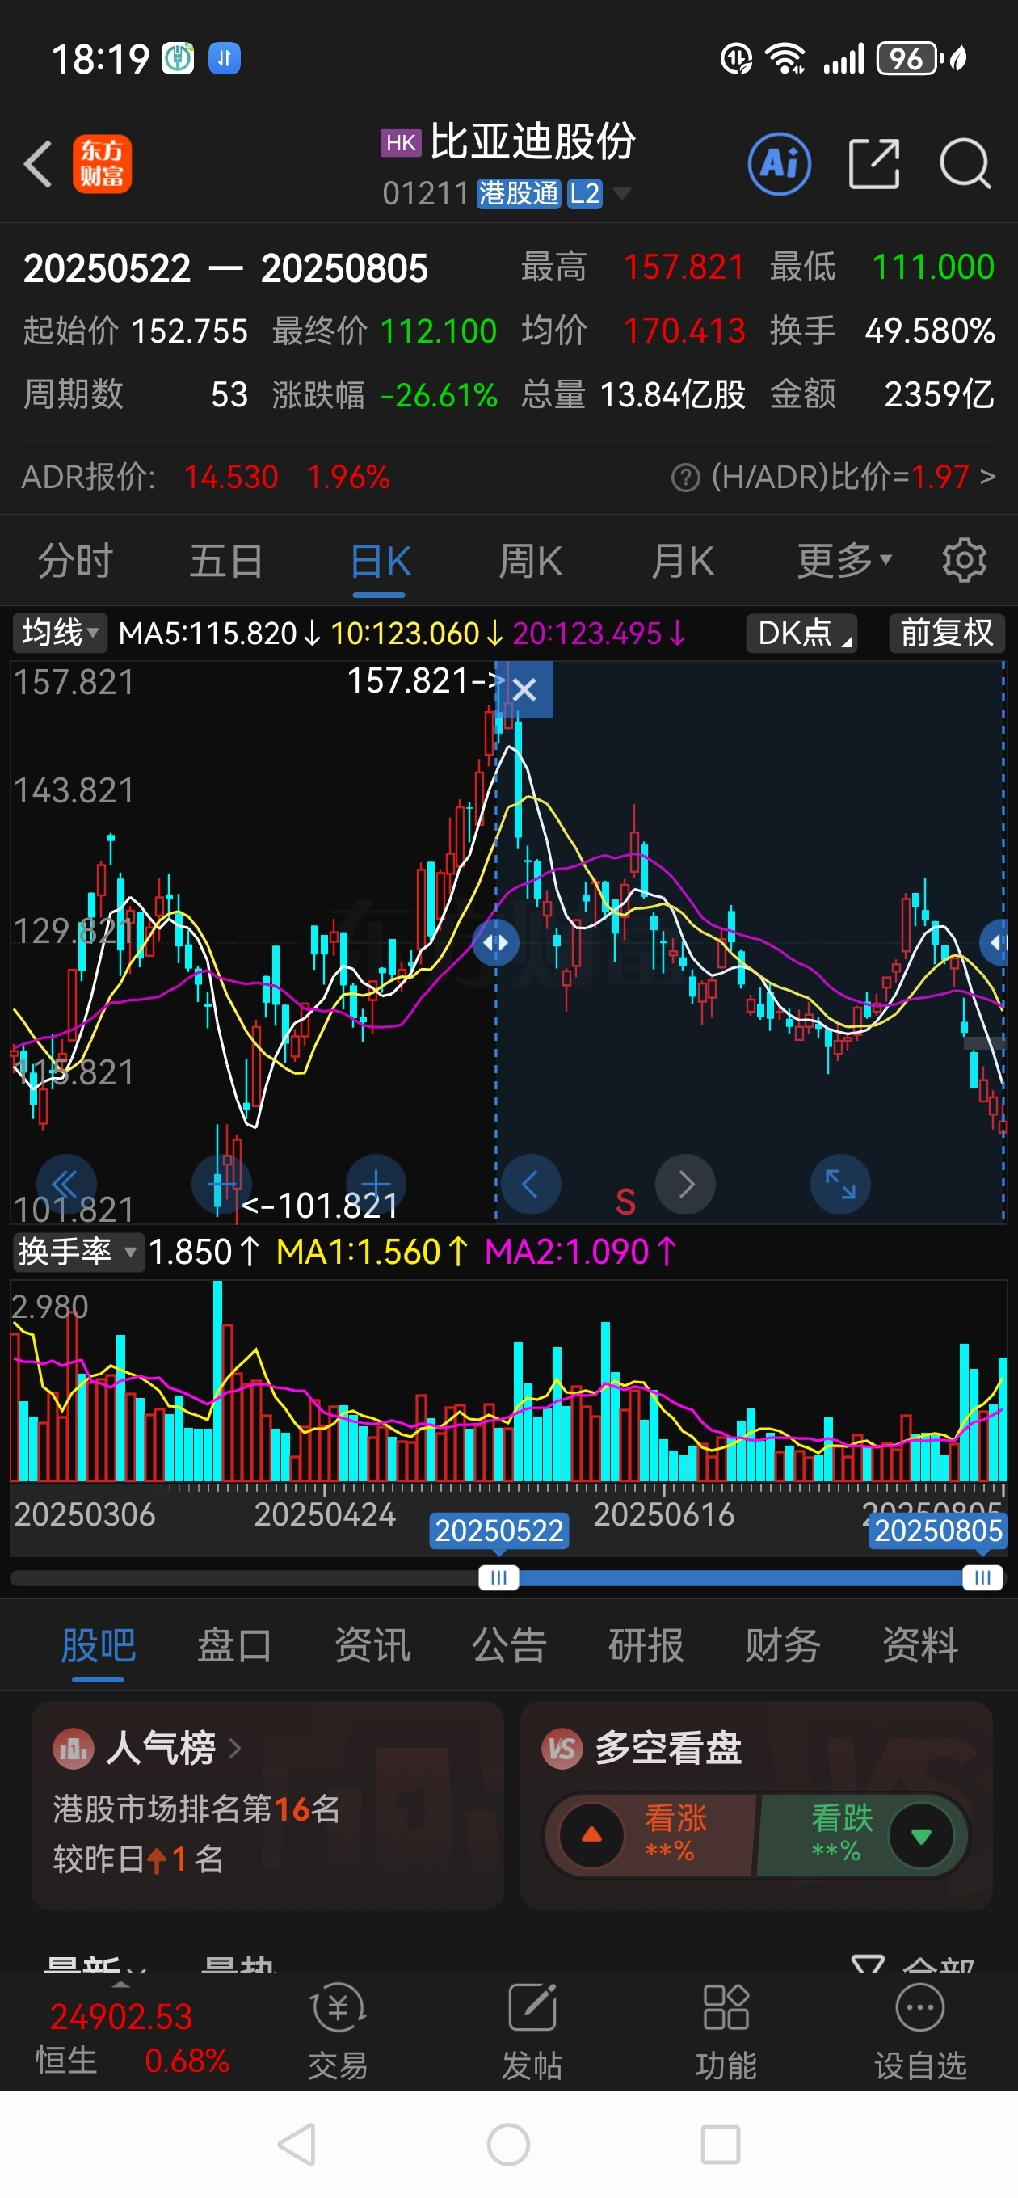
Task: Vote 看跌 bearish button
Action: pos(862,1835)
